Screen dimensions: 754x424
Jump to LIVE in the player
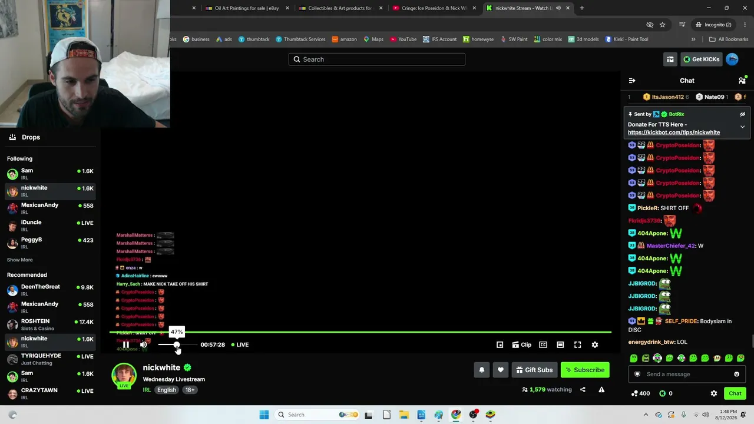pyautogui.click(x=240, y=344)
